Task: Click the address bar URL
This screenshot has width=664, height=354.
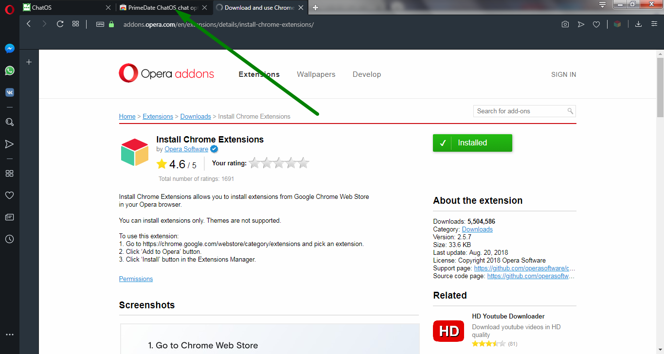Action: [x=218, y=24]
